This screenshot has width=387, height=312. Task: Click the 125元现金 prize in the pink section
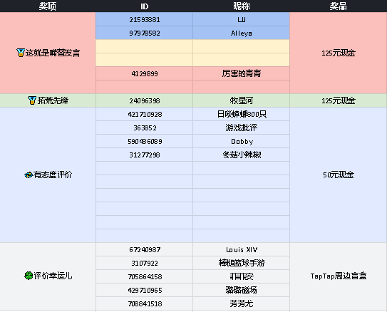pyautogui.click(x=339, y=53)
